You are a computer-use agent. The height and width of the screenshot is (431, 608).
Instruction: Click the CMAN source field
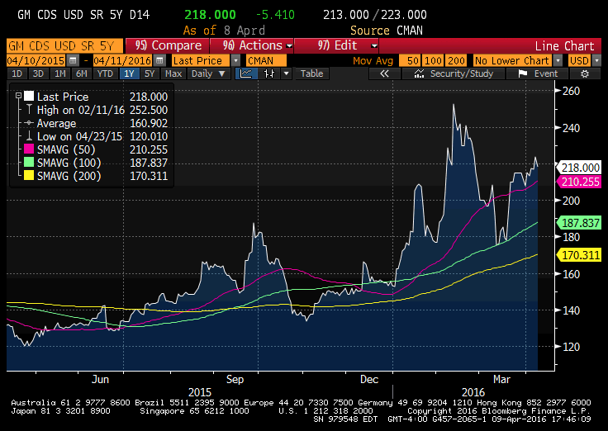tap(266, 61)
